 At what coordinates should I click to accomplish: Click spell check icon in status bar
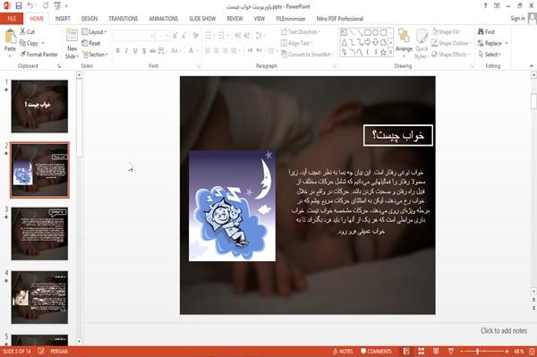[x=41, y=351]
